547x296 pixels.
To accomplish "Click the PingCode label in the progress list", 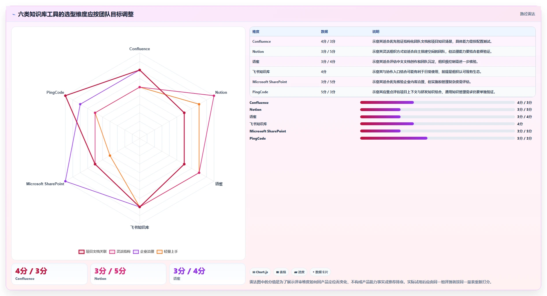I will point(258,138).
